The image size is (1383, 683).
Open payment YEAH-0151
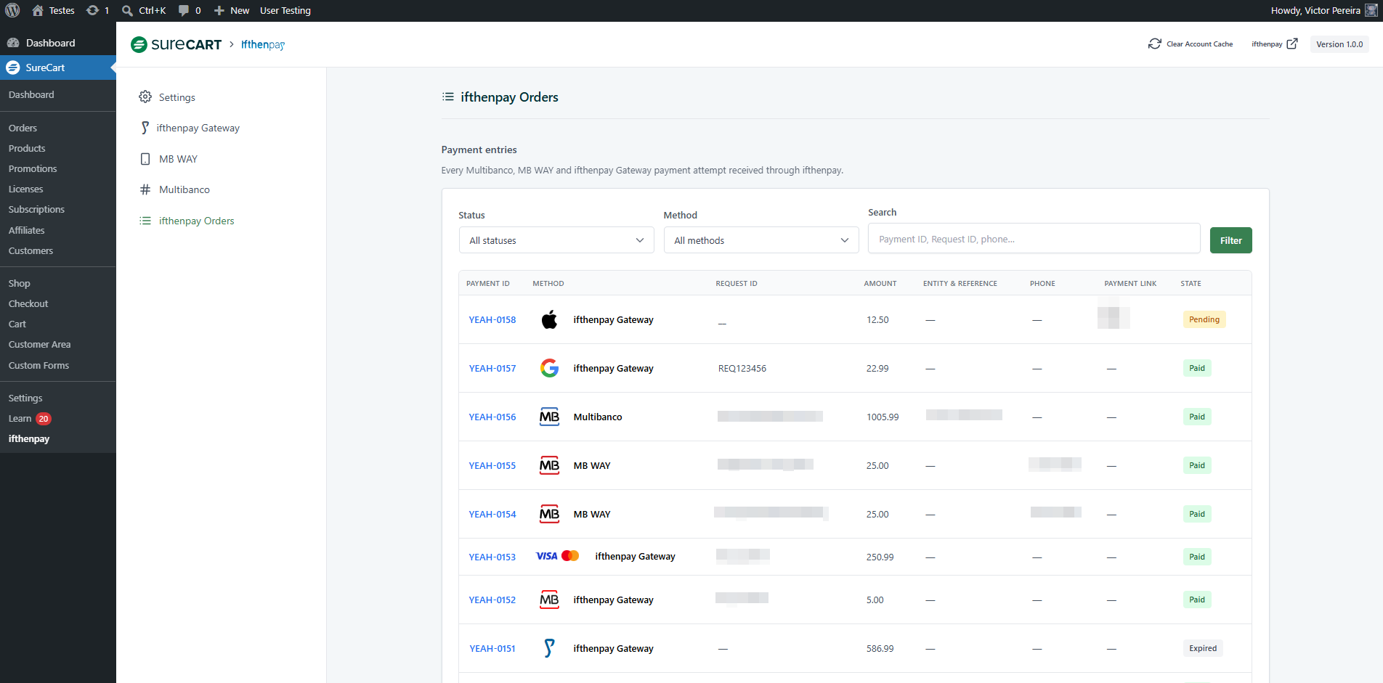click(492, 648)
